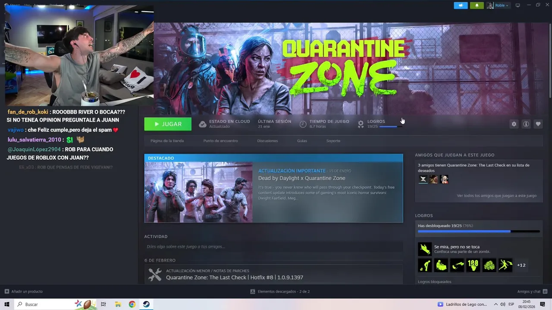
Task: Open File Explorer from the taskbar
Action: [x=118, y=304]
